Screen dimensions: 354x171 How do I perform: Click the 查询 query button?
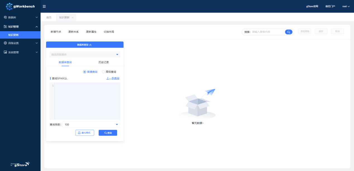tap(108, 133)
